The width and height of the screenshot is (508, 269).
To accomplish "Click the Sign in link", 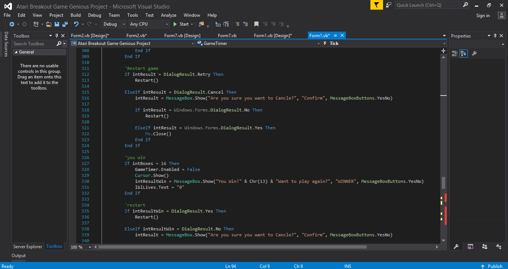I will [x=483, y=16].
